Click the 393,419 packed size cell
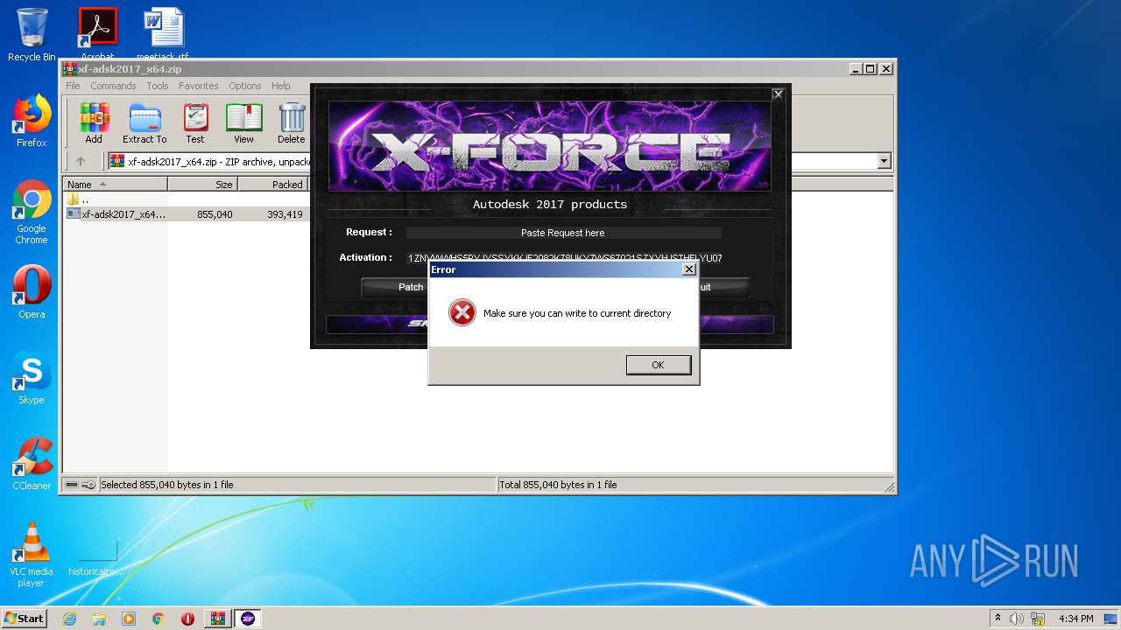Viewport: 1121px width, 630px height. point(286,214)
